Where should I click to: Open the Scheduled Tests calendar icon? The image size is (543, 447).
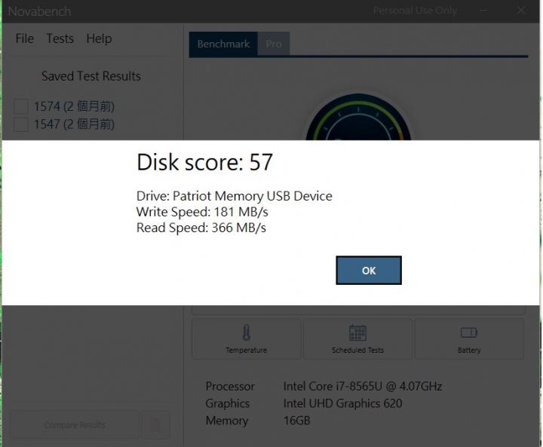[x=357, y=332]
